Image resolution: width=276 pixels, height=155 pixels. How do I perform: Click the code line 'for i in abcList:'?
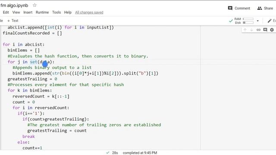tap(24, 44)
